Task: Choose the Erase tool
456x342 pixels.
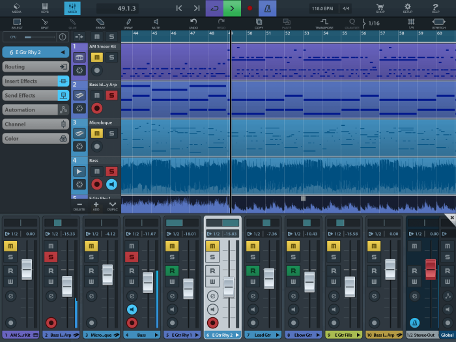Action: point(100,23)
